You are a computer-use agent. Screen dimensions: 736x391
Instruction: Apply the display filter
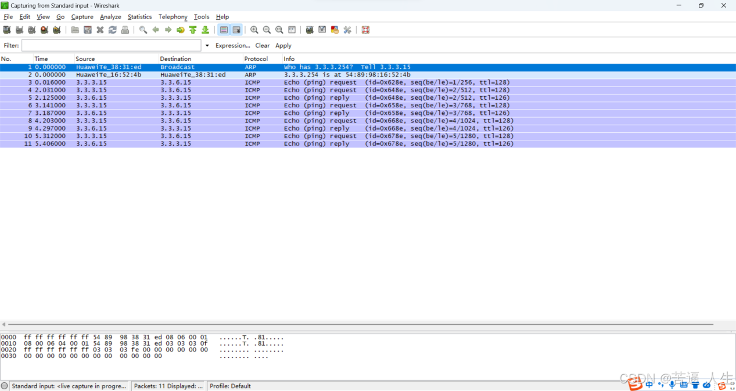point(283,45)
